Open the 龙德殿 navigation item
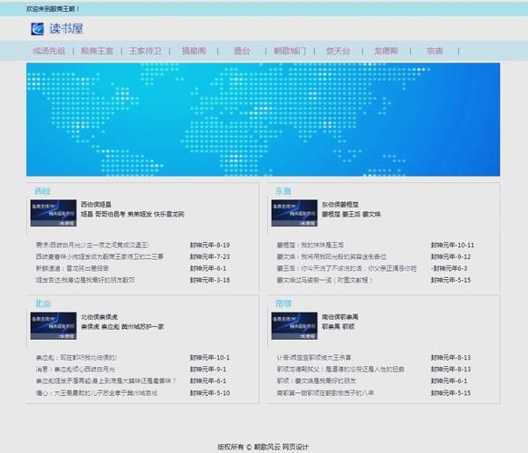This screenshot has height=453, width=528. [x=386, y=51]
